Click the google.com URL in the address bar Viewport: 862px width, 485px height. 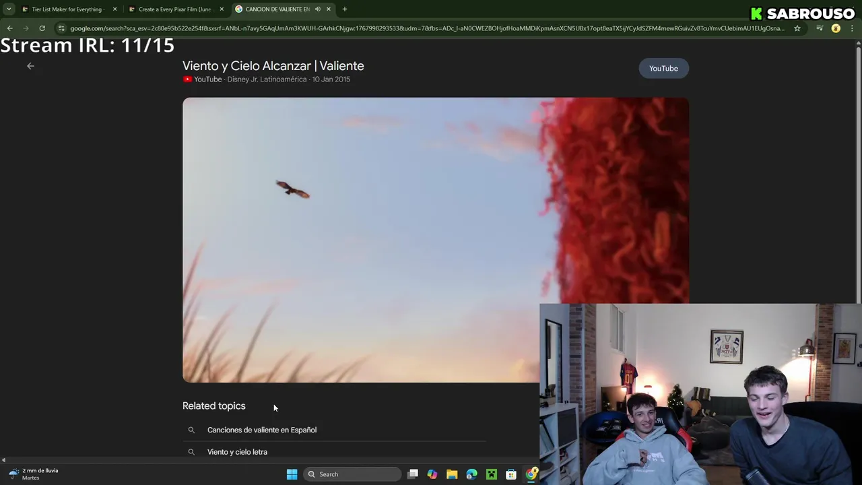pyautogui.click(x=427, y=28)
